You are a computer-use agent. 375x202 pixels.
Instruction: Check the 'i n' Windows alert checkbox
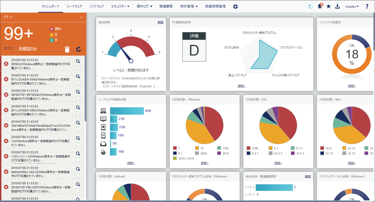coord(78,145)
